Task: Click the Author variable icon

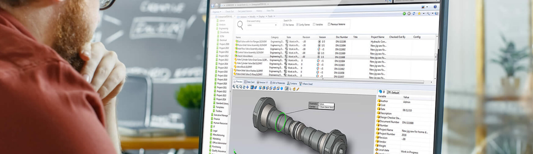Action: pyautogui.click(x=379, y=101)
